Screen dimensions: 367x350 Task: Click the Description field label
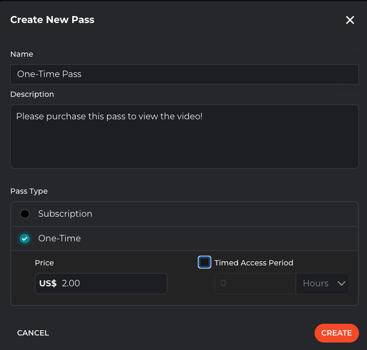pos(32,94)
